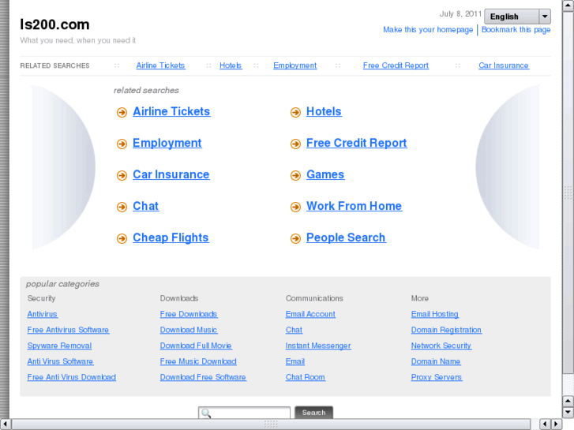The image size is (574, 430).
Task: Open Free Anti Virus Download link
Action: (x=71, y=377)
